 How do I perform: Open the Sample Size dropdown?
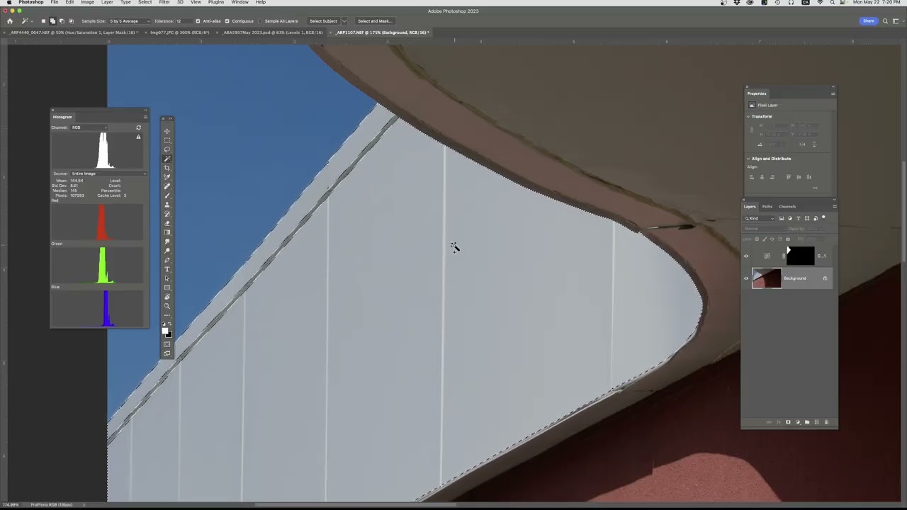[129, 21]
